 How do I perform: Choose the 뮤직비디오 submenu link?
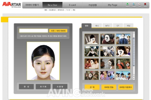click(x=61, y=10)
